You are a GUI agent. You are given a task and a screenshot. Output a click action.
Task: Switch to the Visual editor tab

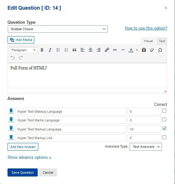(148, 41)
